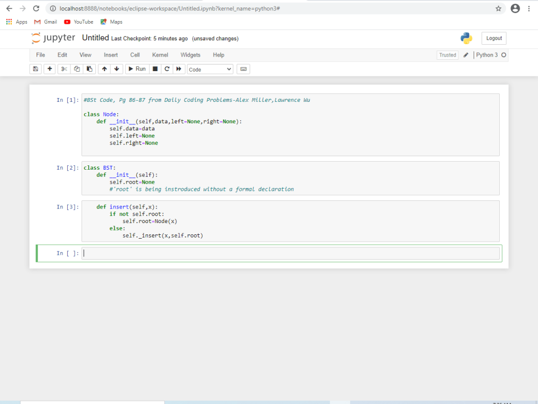Screen dimensions: 538x404
Task: Select the empty cell prompt In [ ]
Action: 68,253
